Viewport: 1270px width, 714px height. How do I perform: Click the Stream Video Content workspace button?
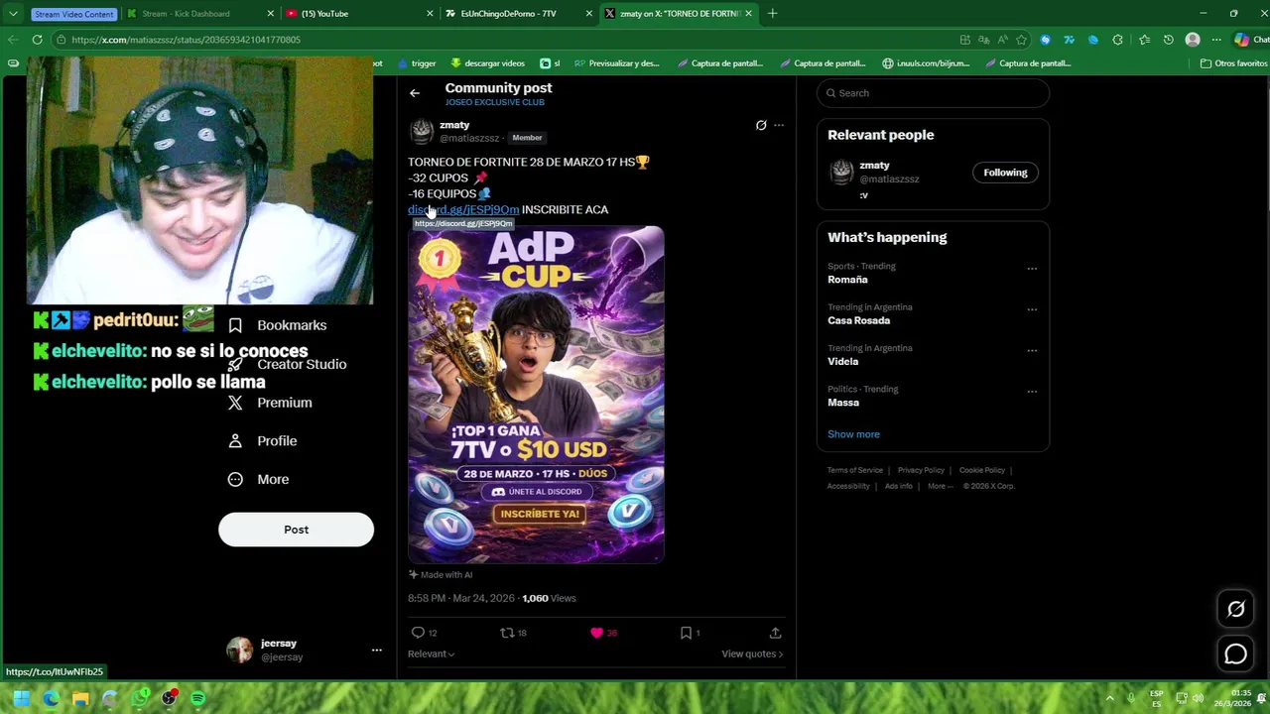click(x=74, y=14)
